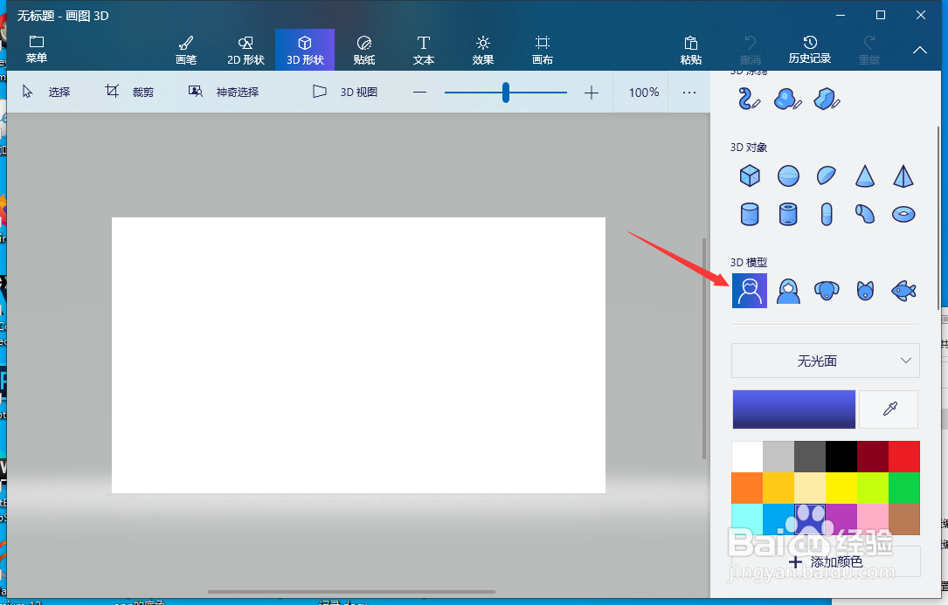Select the 3D tube brush doodle tool

point(749,99)
